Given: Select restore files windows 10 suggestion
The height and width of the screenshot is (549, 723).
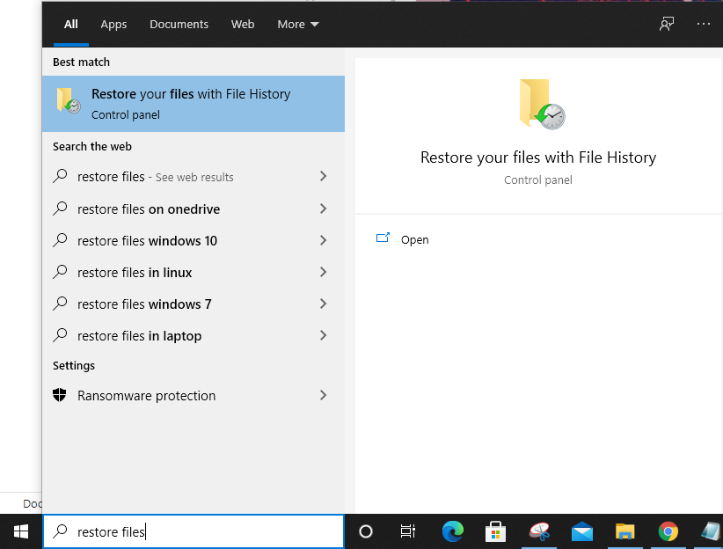Looking at the screenshot, I should pyautogui.click(x=194, y=240).
